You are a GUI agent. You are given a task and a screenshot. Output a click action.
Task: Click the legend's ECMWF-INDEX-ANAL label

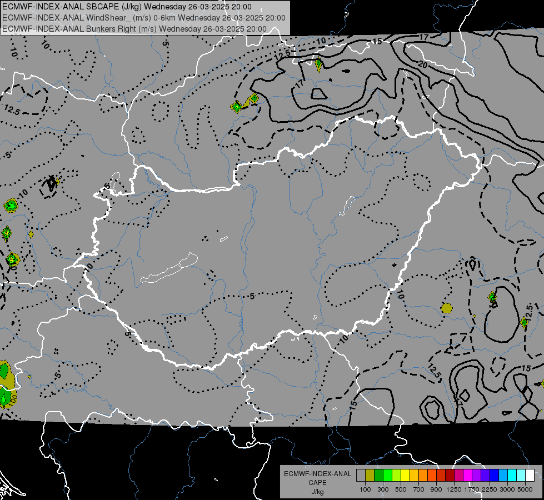coord(317,474)
